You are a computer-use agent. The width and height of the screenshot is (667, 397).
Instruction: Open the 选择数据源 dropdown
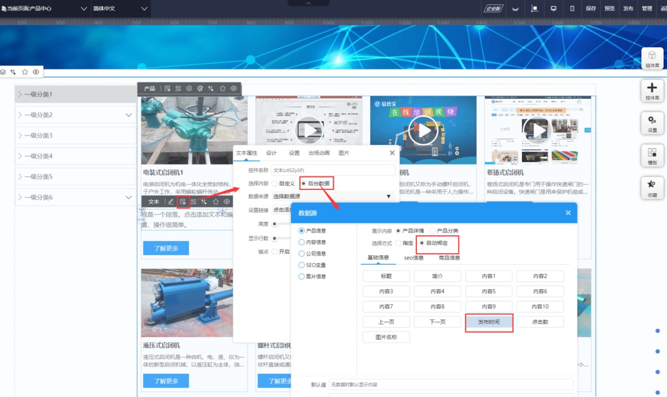pos(332,197)
